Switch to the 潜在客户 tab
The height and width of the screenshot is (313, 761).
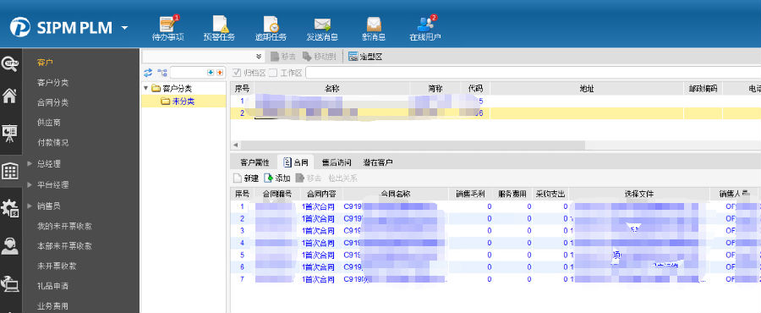tap(378, 162)
